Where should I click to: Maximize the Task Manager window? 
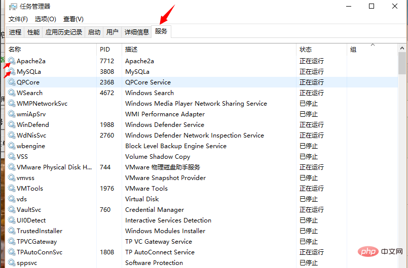[x=372, y=6]
